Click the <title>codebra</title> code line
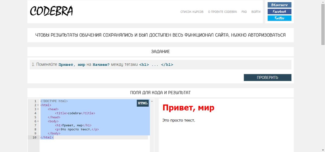The height and width of the screenshot is (152, 325). pos(75,113)
